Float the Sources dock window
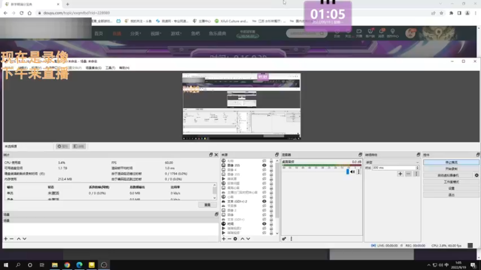 click(x=277, y=155)
